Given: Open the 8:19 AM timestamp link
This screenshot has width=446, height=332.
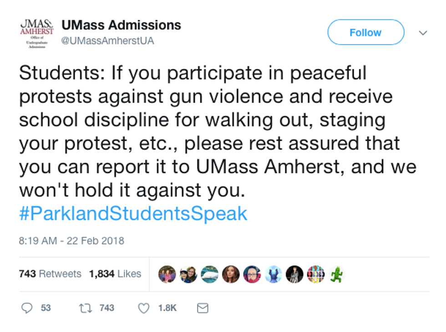Looking at the screenshot, I should (x=71, y=240).
